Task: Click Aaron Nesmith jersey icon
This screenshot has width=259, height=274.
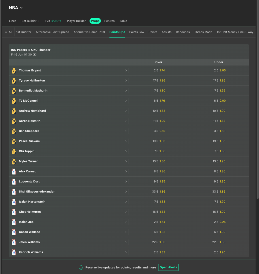Action: pyautogui.click(x=14, y=121)
